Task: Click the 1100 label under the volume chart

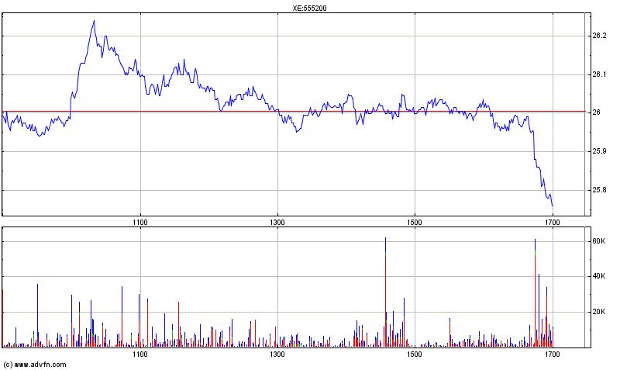Action: tap(140, 354)
